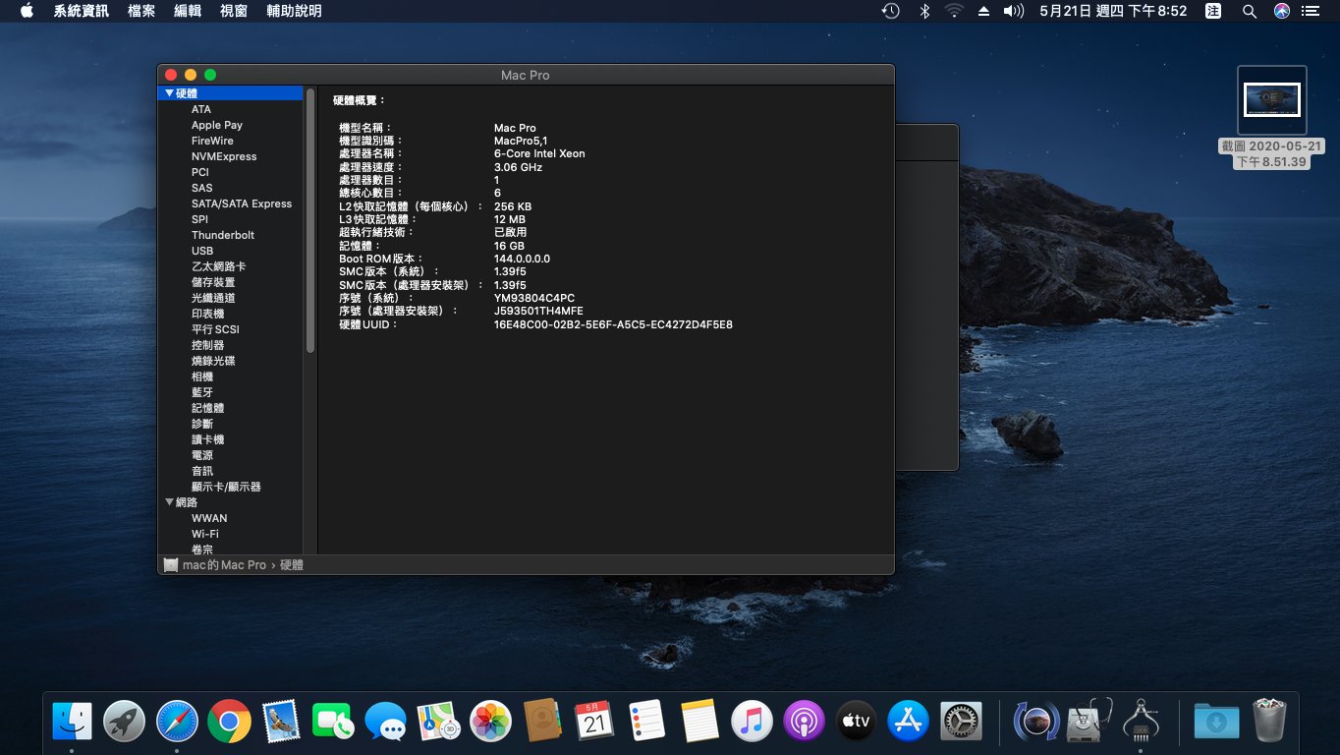Open Reminders list icon in Dock
The width and height of the screenshot is (1340, 755).
coord(647,722)
